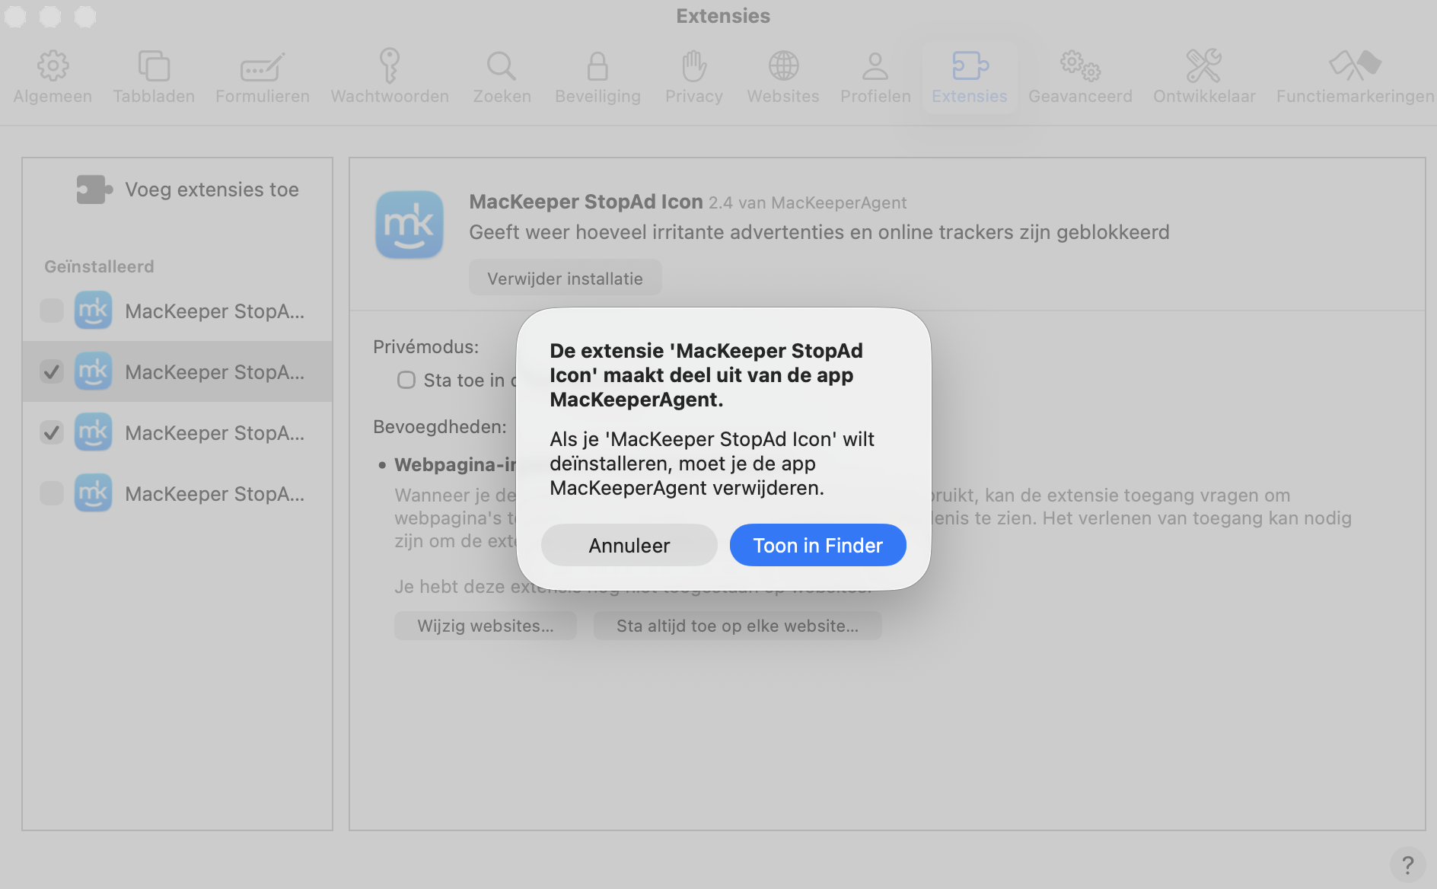1437x889 pixels.
Task: Check 'Sta toe in' privémodus option
Action: [406, 380]
